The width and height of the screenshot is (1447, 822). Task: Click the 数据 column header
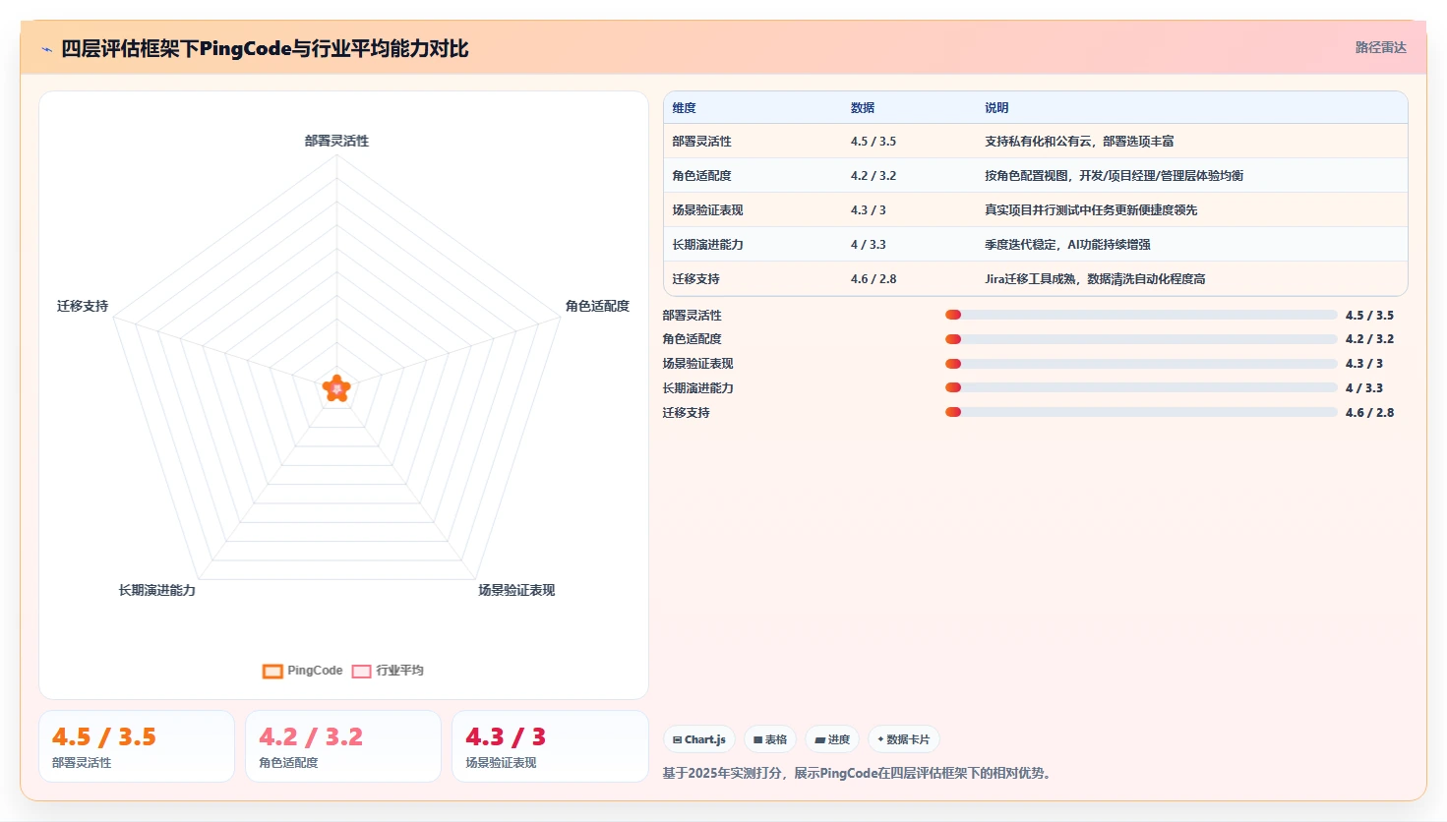click(863, 108)
